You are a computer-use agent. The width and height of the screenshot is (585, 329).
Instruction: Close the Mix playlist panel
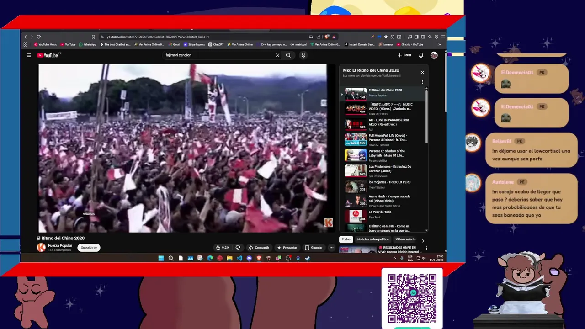tap(422, 72)
